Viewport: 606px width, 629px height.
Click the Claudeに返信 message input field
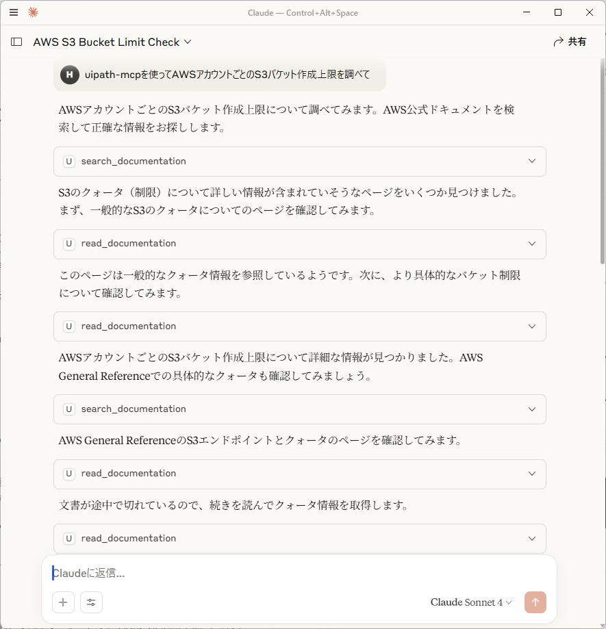pyautogui.click(x=299, y=574)
